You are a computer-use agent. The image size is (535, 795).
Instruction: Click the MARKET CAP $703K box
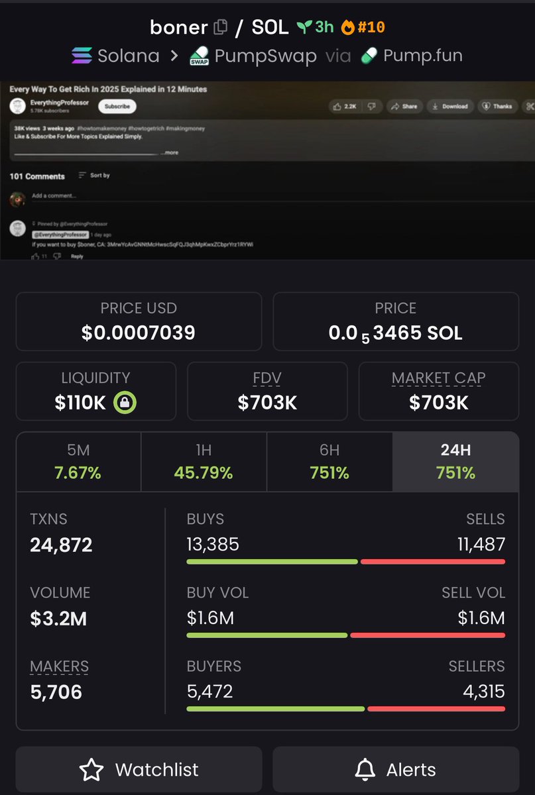439,391
